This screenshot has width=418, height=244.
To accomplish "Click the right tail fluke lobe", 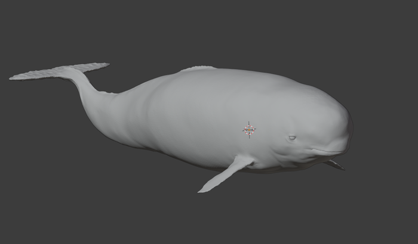I will point(96,66).
